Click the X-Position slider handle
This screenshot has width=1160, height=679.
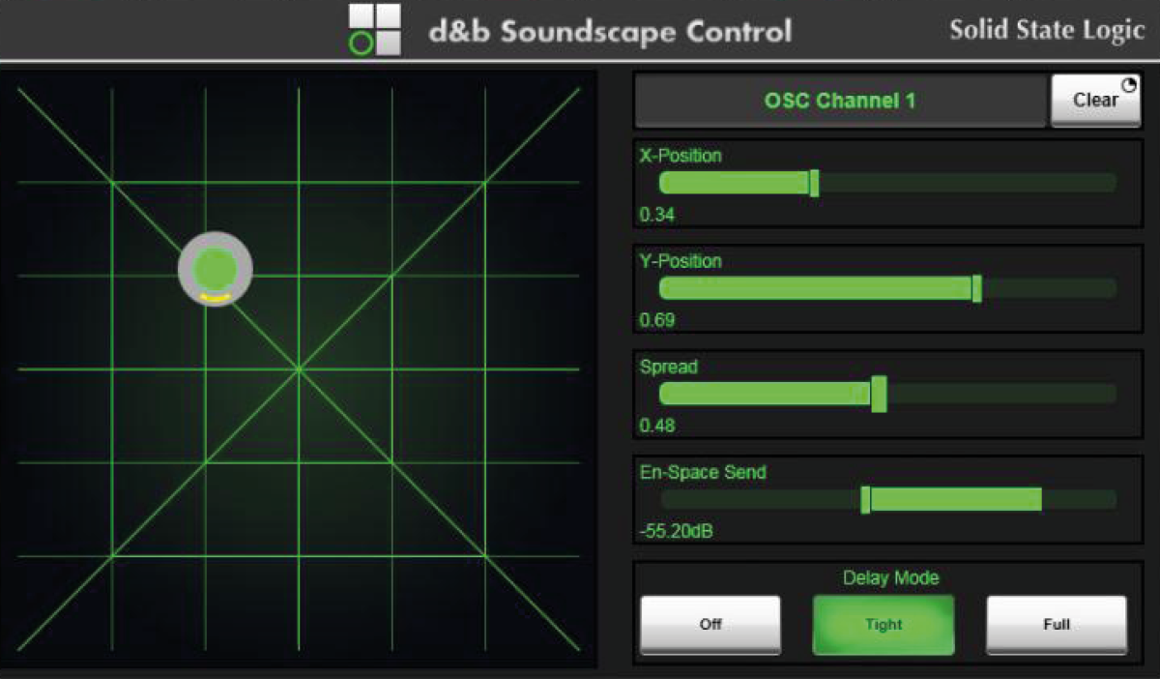814,183
